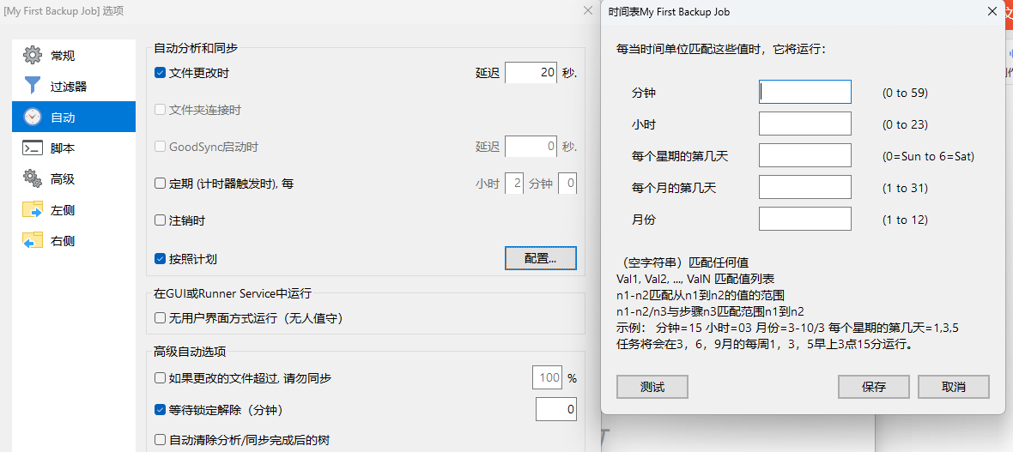The height and width of the screenshot is (452, 1013).
Task: Click the 每个星期的第几天 input field
Action: point(805,155)
